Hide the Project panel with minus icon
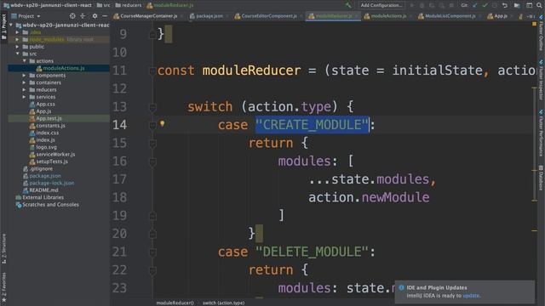The height and width of the screenshot is (306, 545). coord(105,16)
